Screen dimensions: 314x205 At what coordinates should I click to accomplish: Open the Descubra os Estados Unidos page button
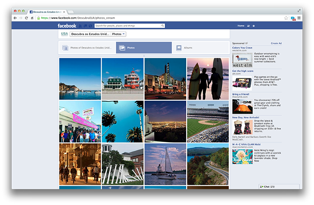[x=90, y=34]
